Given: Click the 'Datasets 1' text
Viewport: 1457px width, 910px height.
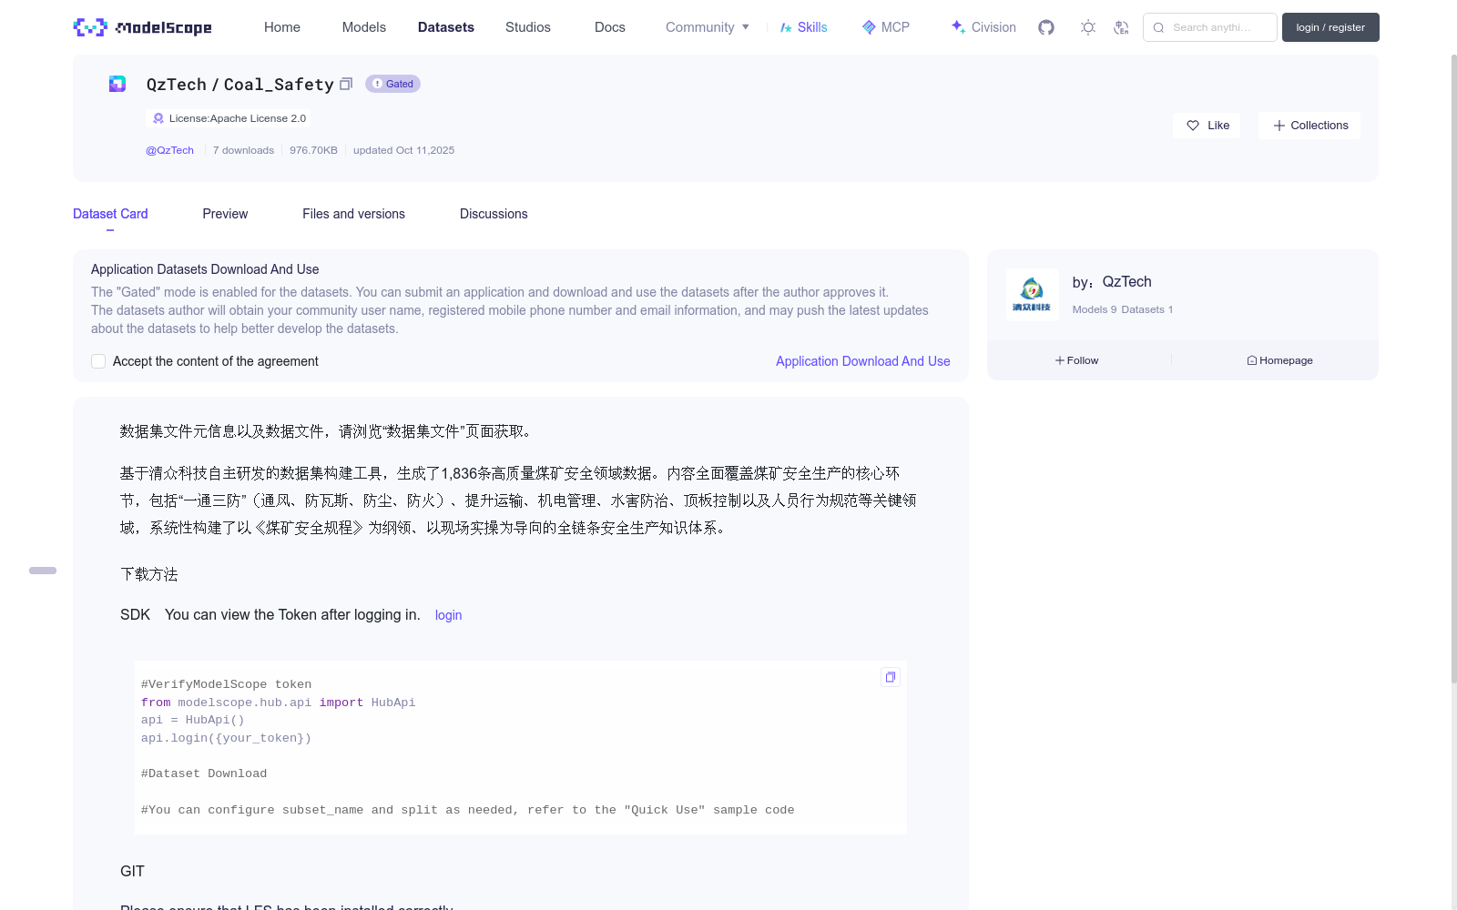Looking at the screenshot, I should click(x=1147, y=309).
